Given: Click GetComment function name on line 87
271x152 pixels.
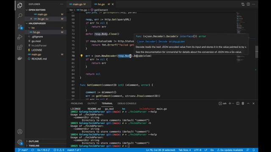Looking at the screenshot, I should tap(94, 85).
